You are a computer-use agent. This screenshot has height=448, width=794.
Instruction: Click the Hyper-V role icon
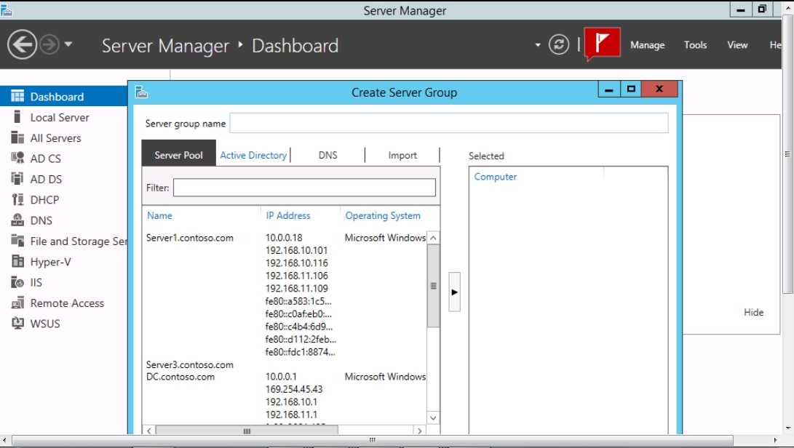click(17, 262)
